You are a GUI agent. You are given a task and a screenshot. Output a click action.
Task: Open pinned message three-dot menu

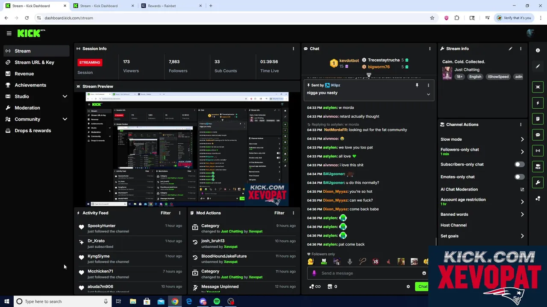(x=428, y=85)
